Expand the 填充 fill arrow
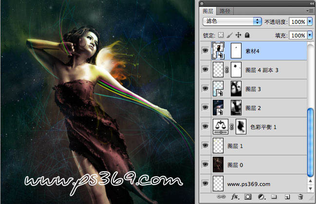 tap(310, 35)
